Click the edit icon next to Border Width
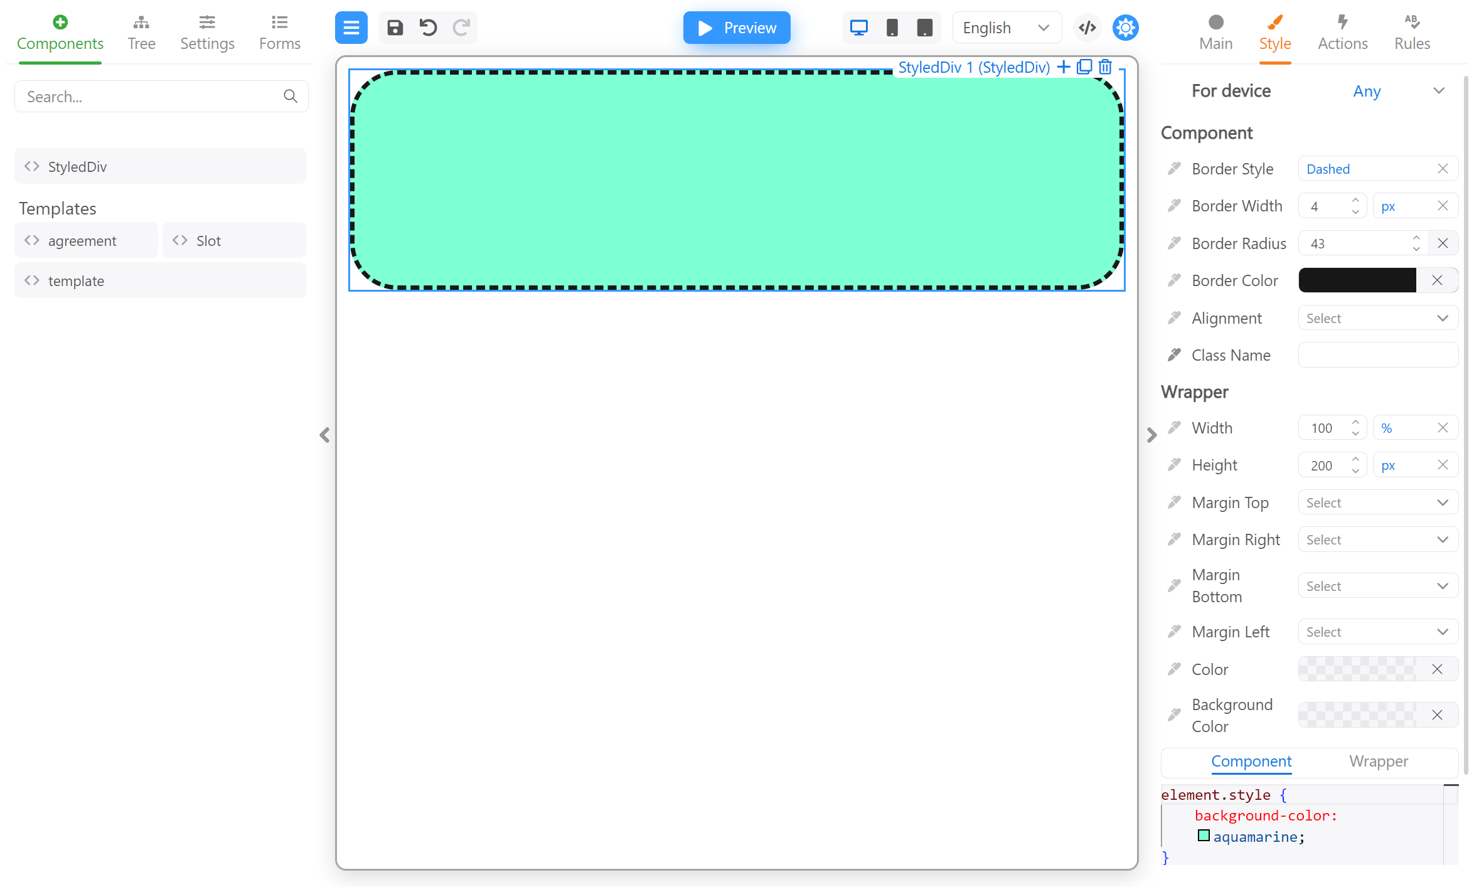The image size is (1474, 887). pos(1174,205)
